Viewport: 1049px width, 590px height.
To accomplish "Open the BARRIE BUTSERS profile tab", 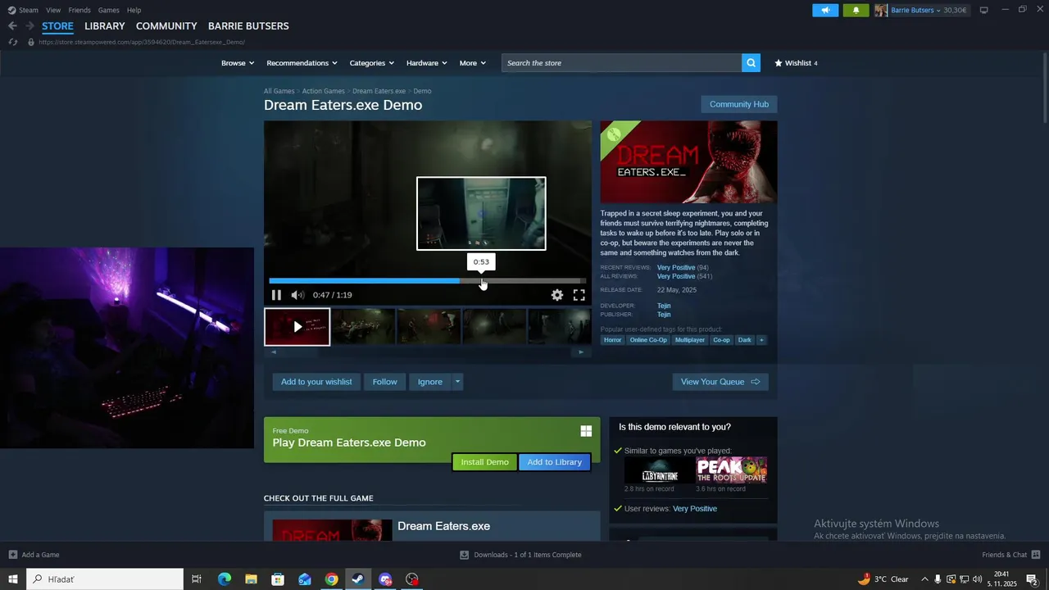I will tap(248, 26).
